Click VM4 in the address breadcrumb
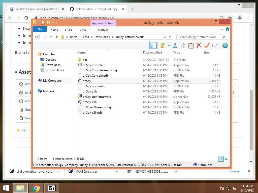258x193 pixels. tap(86, 37)
